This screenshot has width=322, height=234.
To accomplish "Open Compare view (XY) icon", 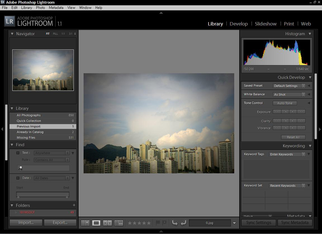I will [107, 223].
